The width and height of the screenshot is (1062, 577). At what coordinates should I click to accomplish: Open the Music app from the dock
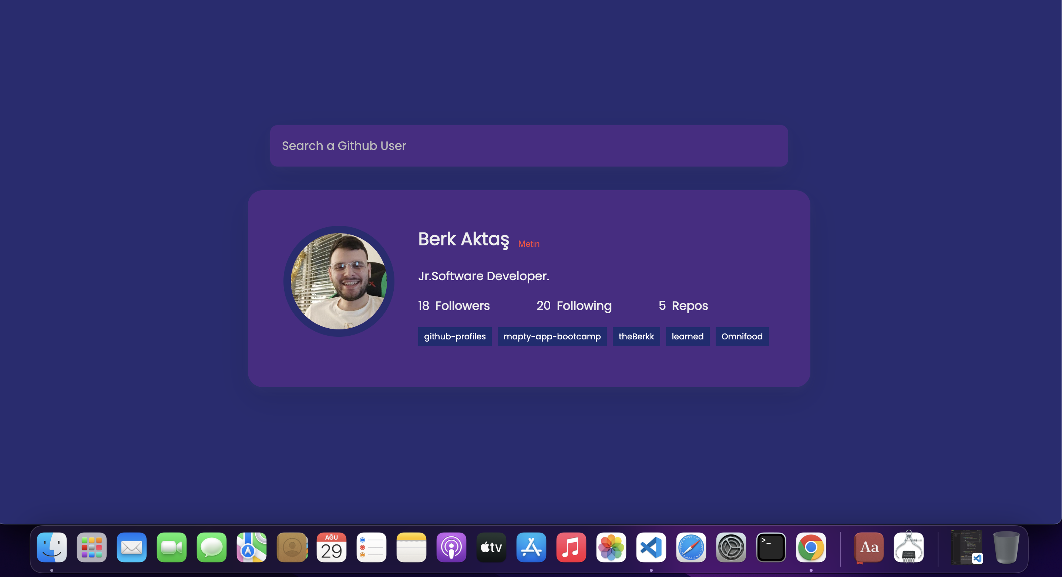(x=571, y=547)
